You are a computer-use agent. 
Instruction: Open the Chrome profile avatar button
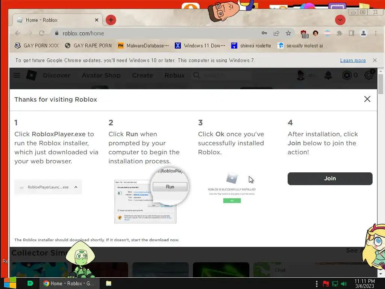(x=364, y=33)
